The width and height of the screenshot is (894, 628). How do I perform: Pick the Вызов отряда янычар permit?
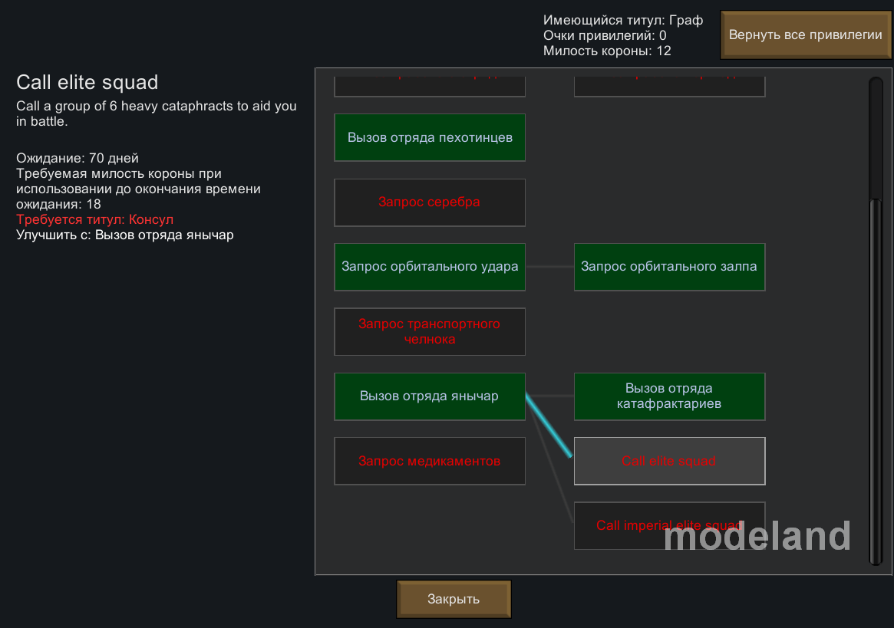[430, 396]
